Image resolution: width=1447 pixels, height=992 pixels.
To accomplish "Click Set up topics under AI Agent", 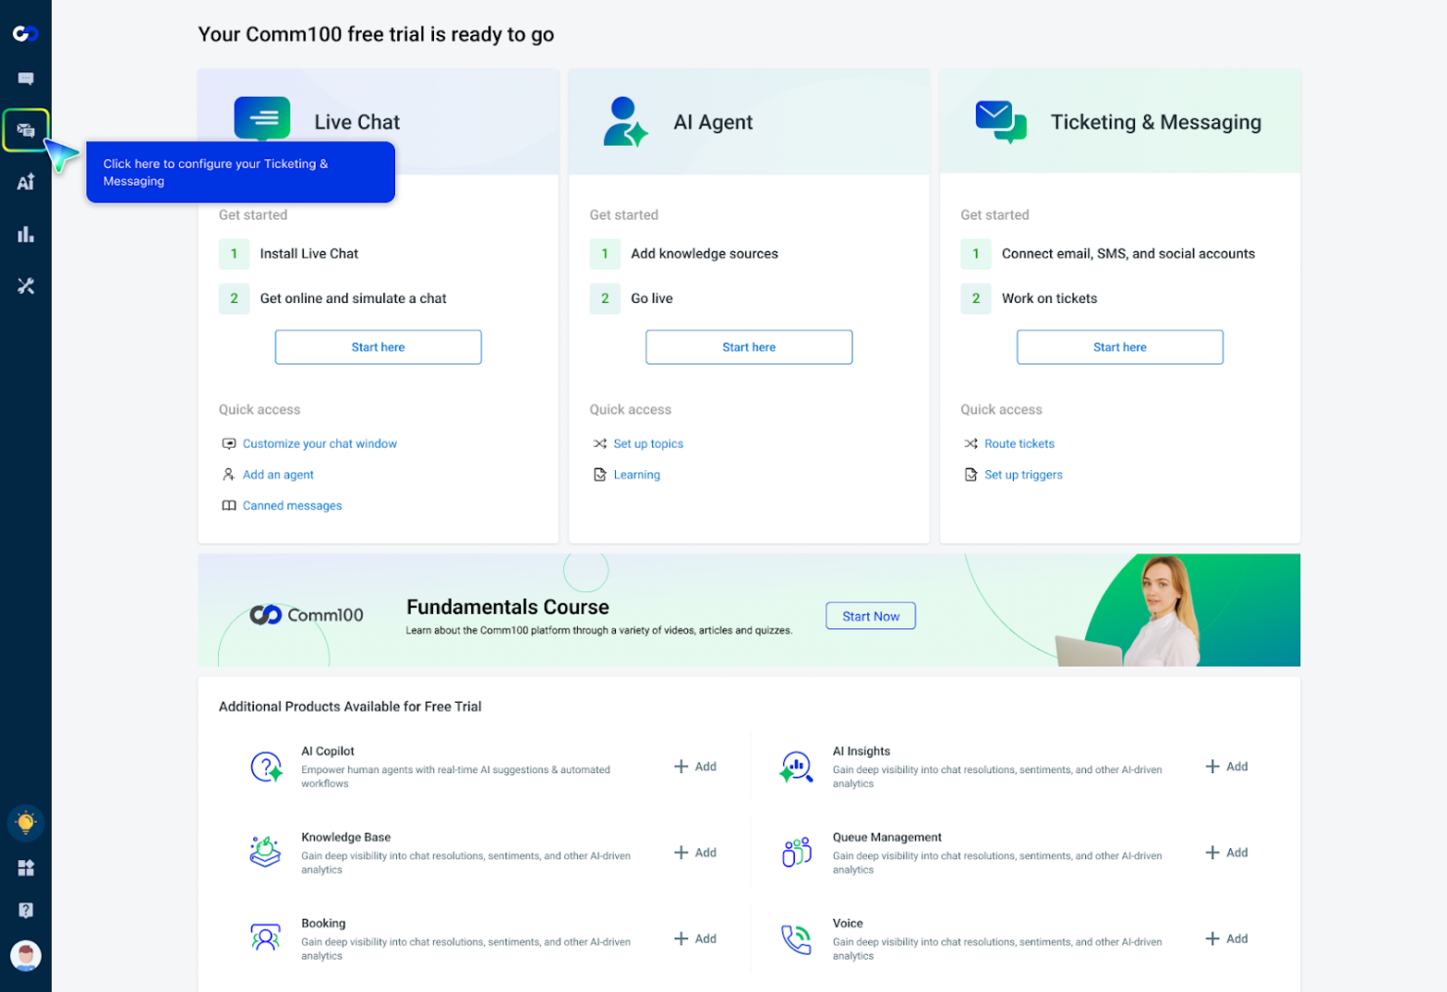I will click(x=648, y=443).
